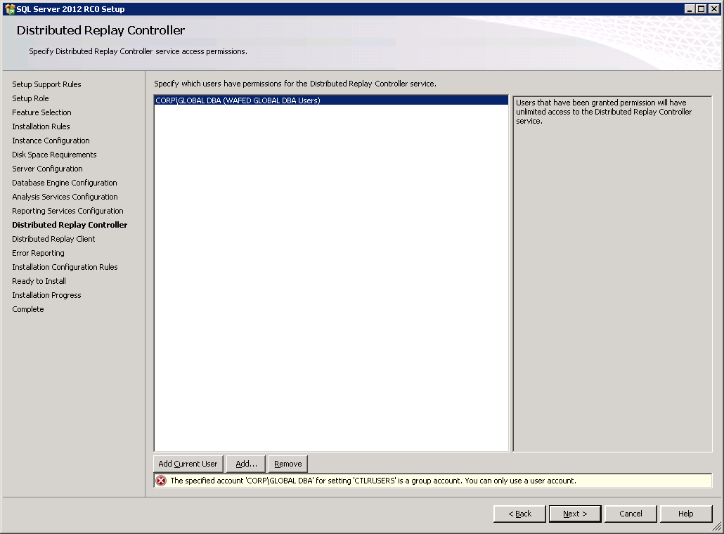Open Help for this setup page
The width and height of the screenshot is (724, 534).
(x=686, y=514)
